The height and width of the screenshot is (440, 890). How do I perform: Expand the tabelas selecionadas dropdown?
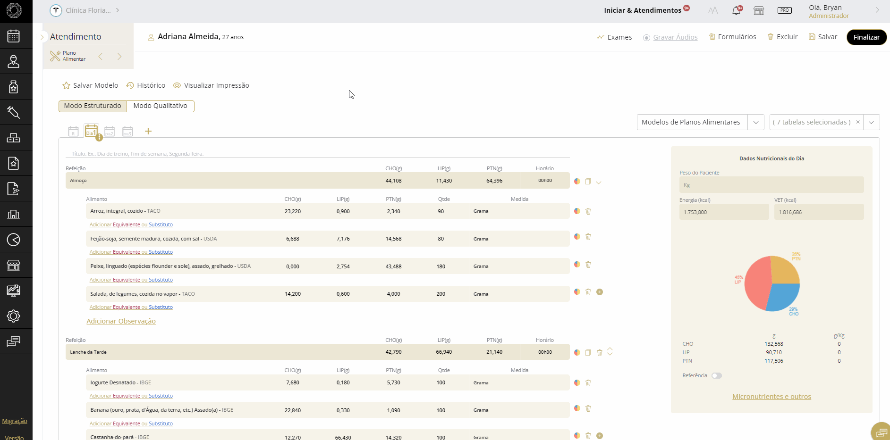pyautogui.click(x=871, y=122)
